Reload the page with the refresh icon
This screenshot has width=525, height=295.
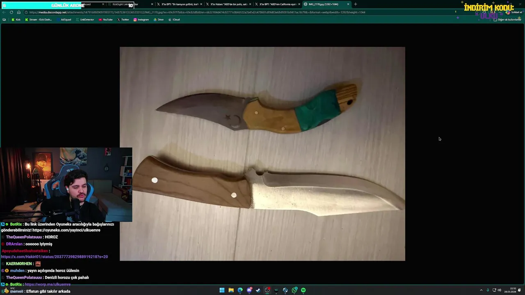tap(11, 12)
